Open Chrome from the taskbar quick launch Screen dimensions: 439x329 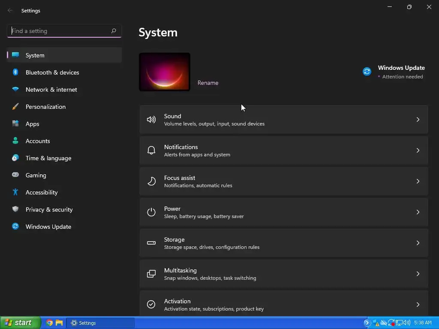click(49, 323)
